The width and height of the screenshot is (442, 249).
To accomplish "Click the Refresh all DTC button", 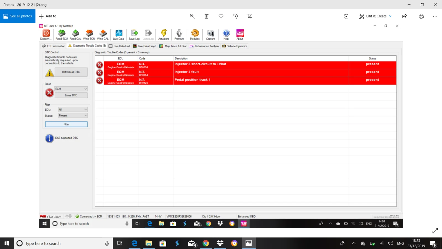I will click(71, 72).
